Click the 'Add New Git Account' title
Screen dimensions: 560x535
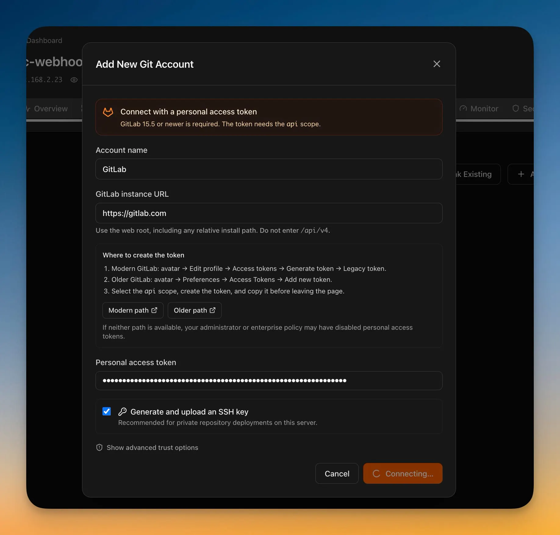point(145,64)
